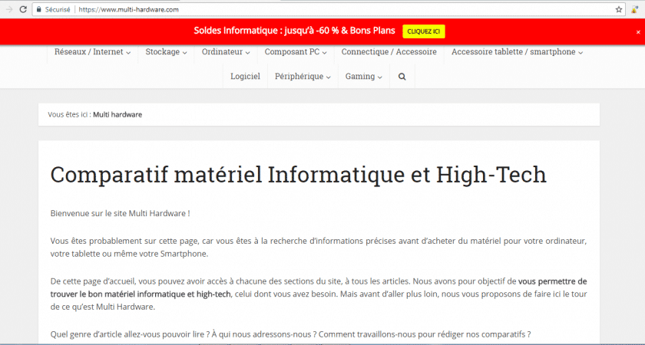Click the browser reload icon
Image resolution: width=645 pixels, height=345 pixels.
point(24,9)
